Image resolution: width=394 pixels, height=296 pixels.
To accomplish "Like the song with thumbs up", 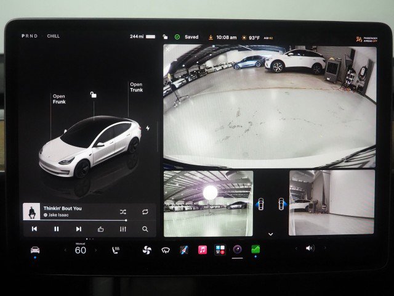I will pos(100,229).
